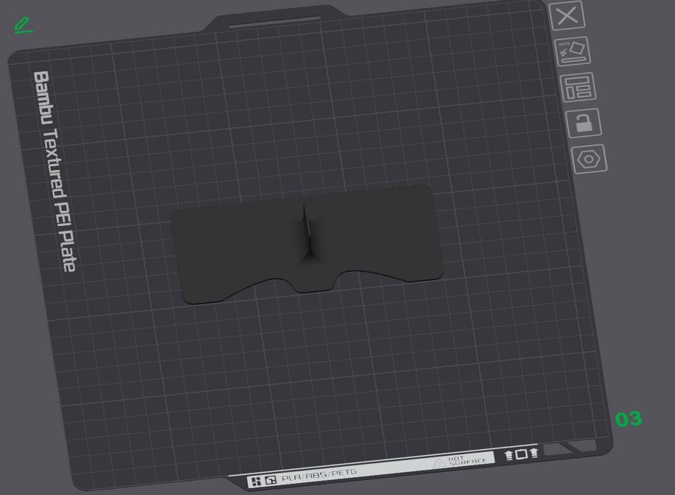Remove all objects using the plate X icon
Viewport: 675px width, 495px height.
point(567,16)
